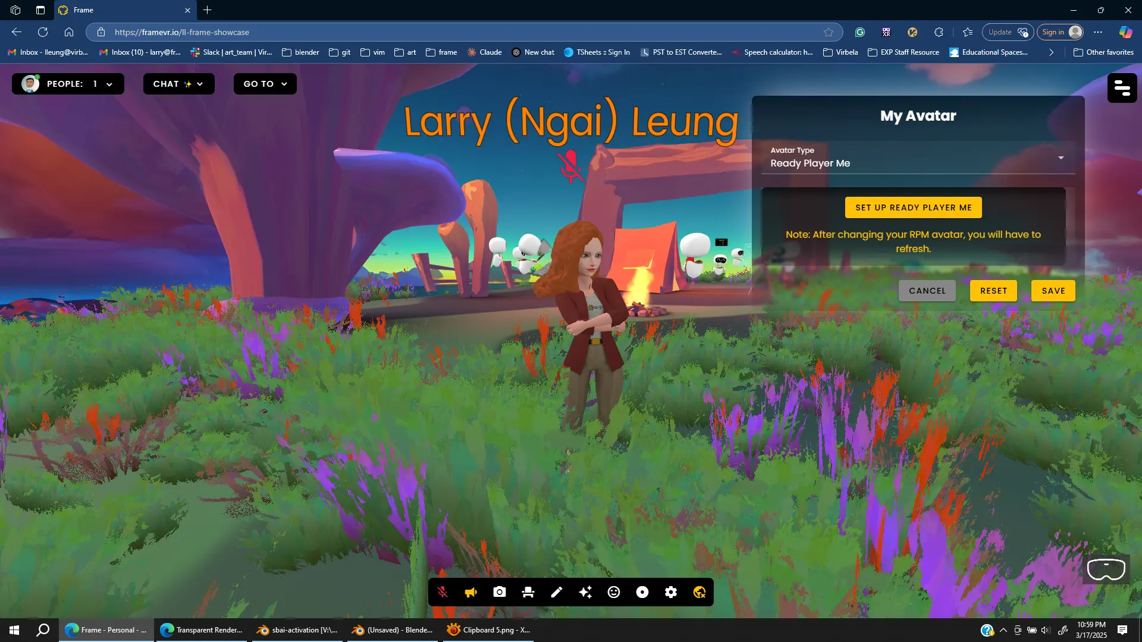
Task: Expand the PEOPLE dropdown
Action: 68,84
